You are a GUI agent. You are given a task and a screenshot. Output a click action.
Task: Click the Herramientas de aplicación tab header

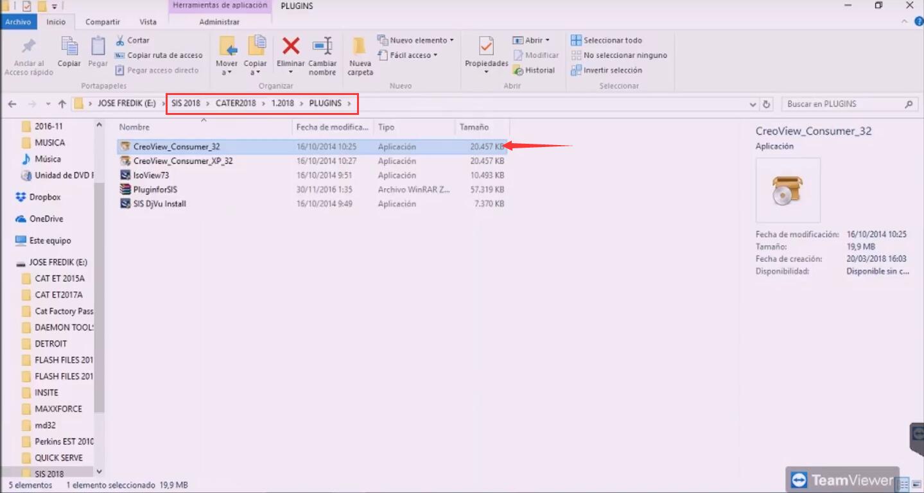coord(220,6)
